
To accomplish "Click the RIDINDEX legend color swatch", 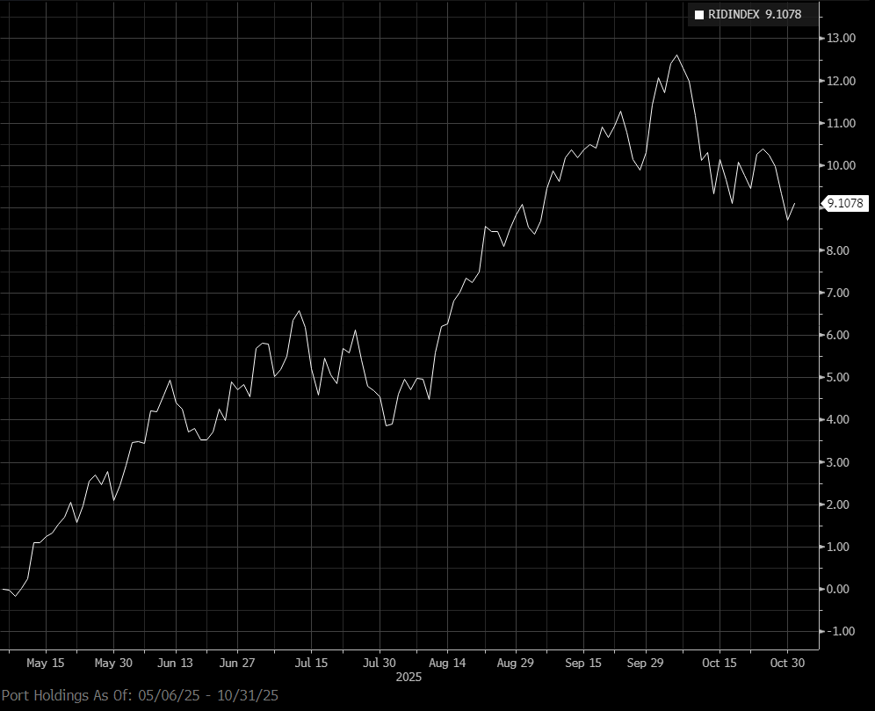I will (x=699, y=15).
